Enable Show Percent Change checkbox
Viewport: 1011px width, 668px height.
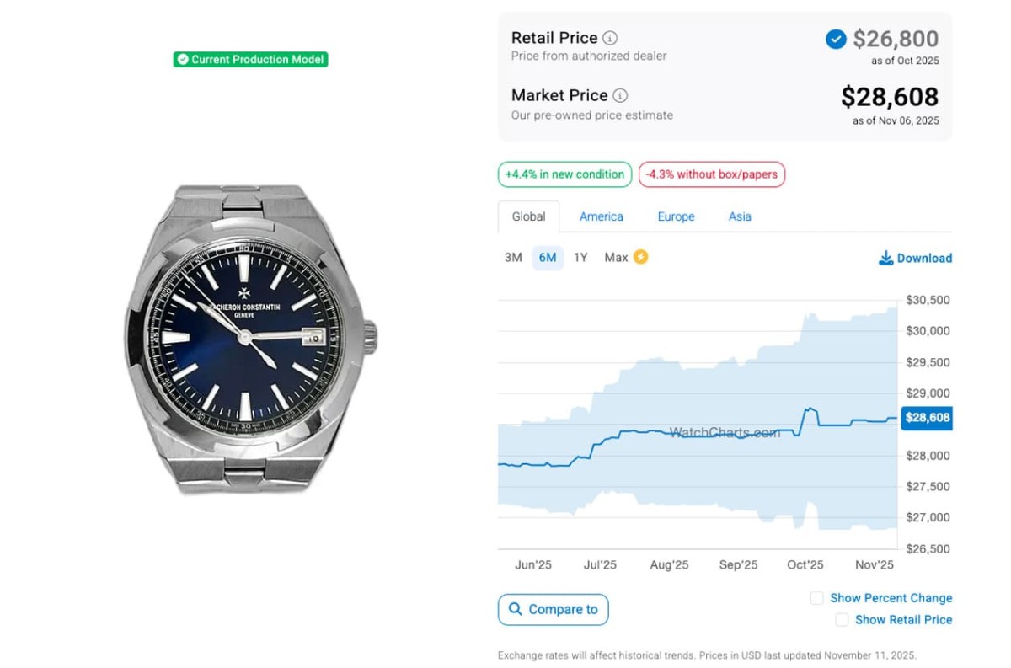[816, 598]
